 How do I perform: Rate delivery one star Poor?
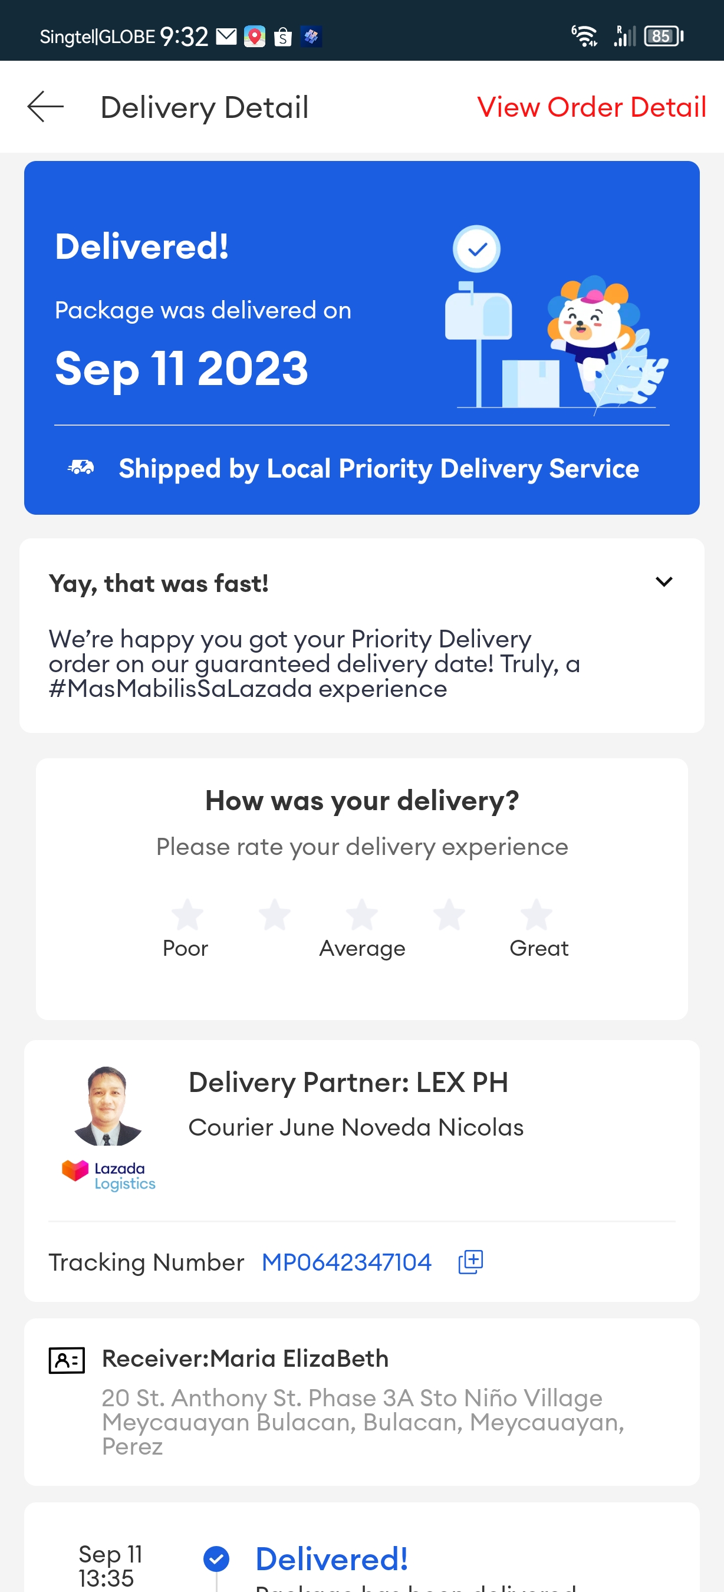click(186, 915)
